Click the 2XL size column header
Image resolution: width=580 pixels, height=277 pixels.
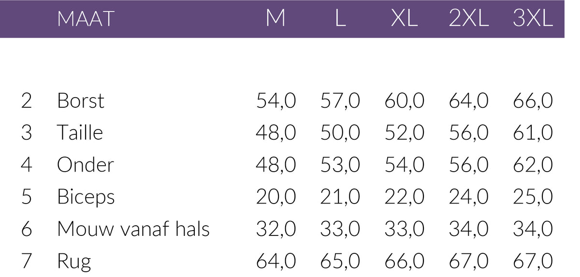pos(468,19)
